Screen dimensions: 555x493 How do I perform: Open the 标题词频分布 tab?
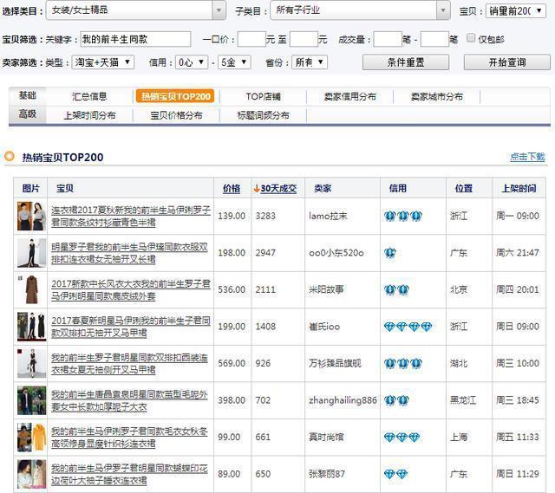tap(263, 115)
